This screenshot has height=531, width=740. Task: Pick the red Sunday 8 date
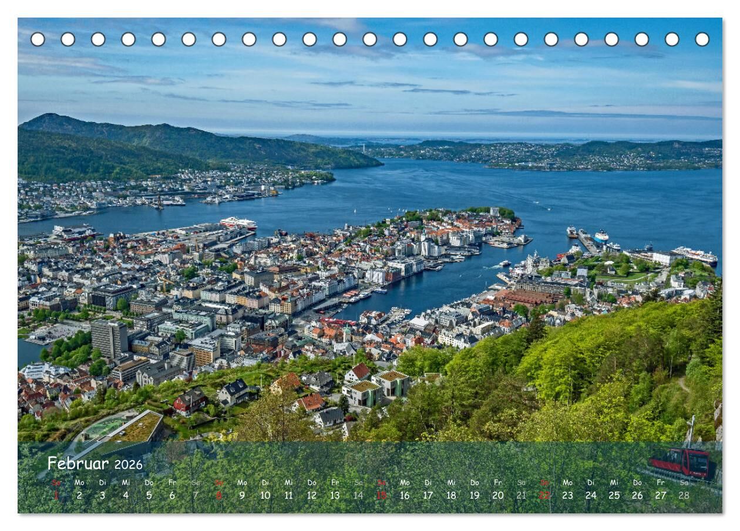tap(218, 495)
